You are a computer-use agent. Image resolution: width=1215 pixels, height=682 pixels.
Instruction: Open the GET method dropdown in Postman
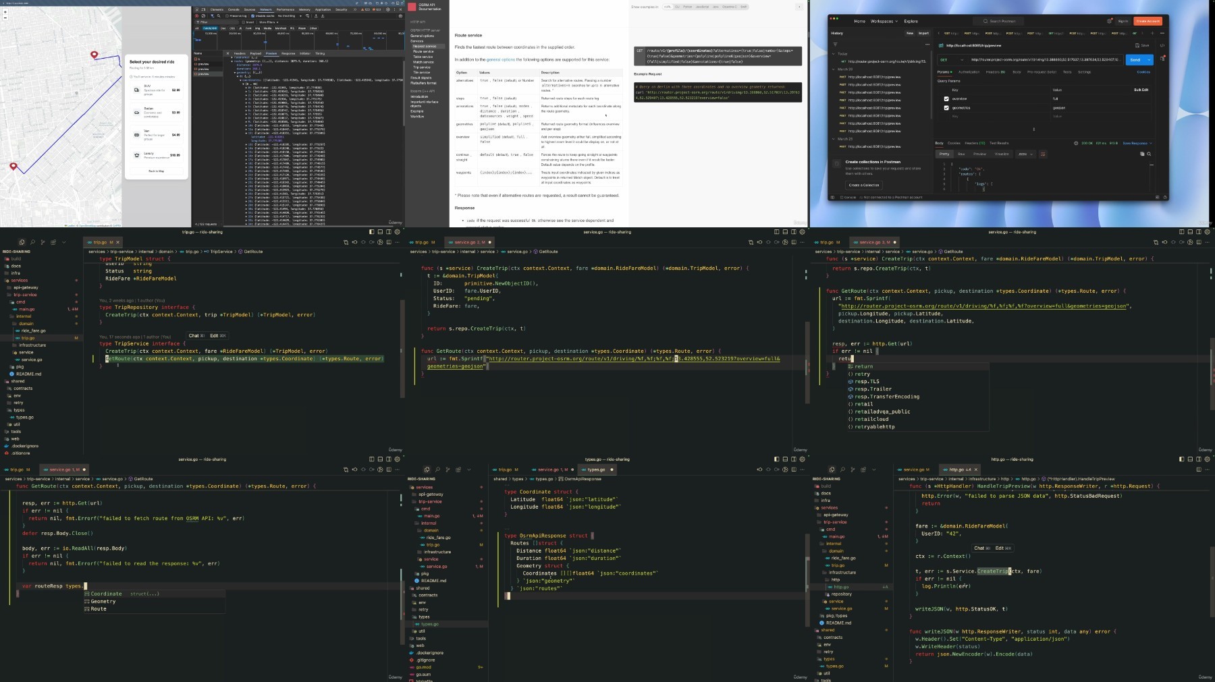click(x=952, y=60)
